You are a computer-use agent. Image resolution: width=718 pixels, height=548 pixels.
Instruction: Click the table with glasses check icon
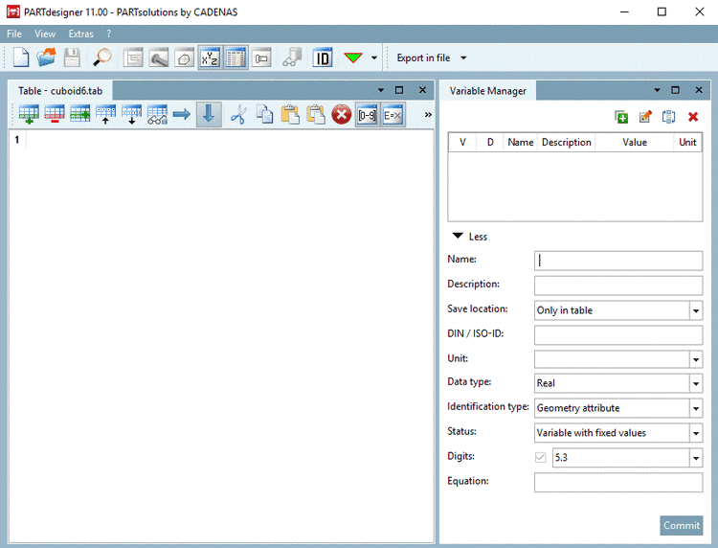(157, 115)
